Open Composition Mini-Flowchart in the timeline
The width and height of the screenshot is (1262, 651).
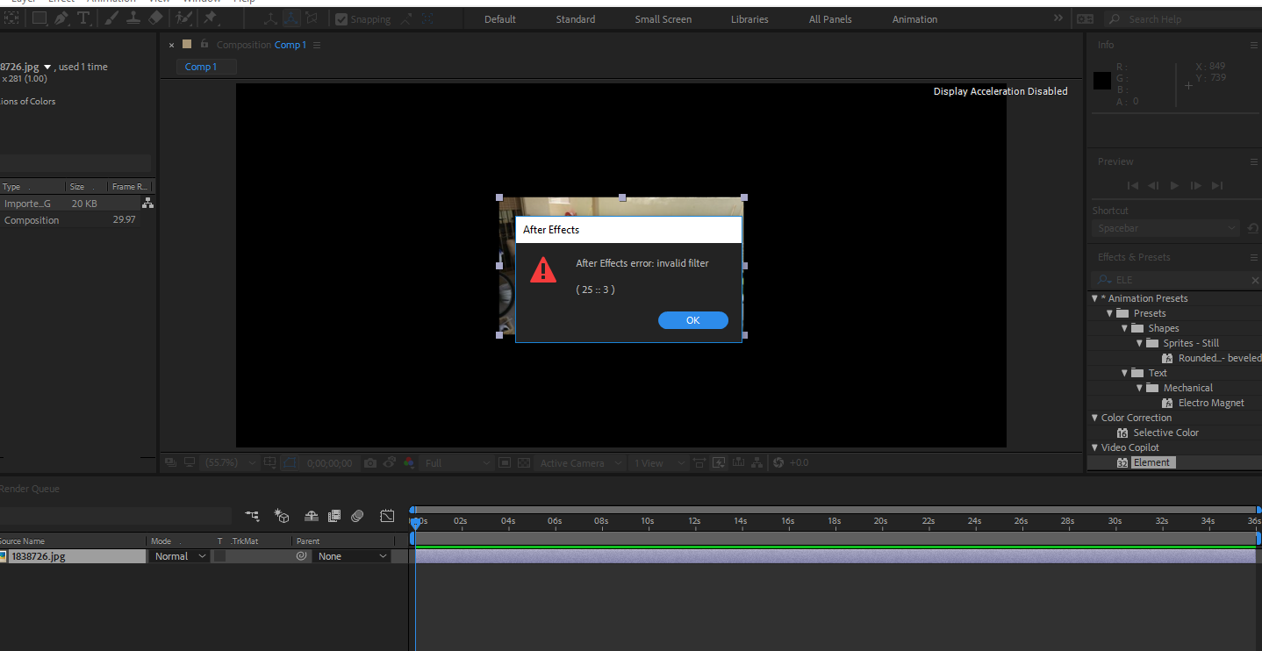pyautogui.click(x=253, y=516)
